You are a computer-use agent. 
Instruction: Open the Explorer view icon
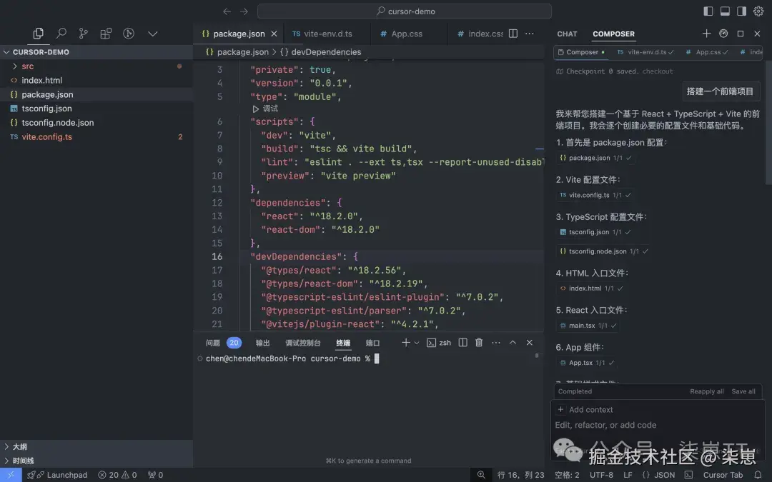[38, 34]
